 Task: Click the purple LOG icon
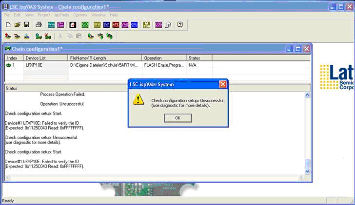158,25
